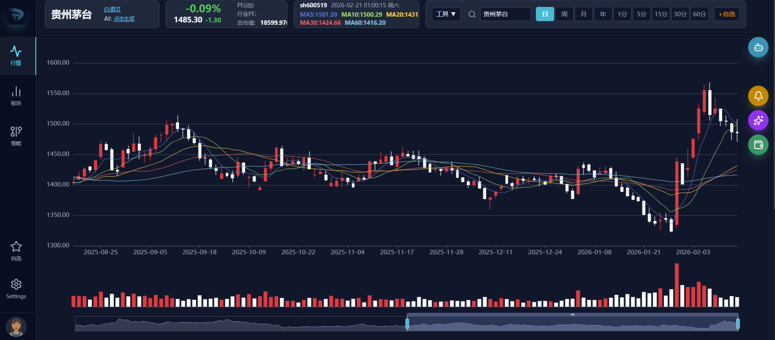
Task: Click the robot assistant floating button
Action: pos(758,47)
